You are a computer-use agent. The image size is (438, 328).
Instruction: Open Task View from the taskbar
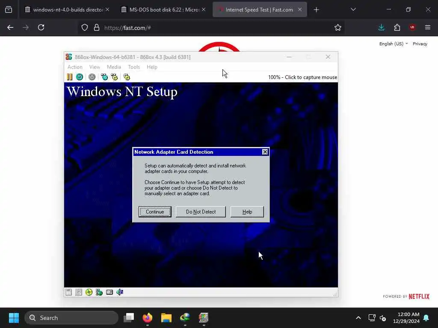click(129, 318)
